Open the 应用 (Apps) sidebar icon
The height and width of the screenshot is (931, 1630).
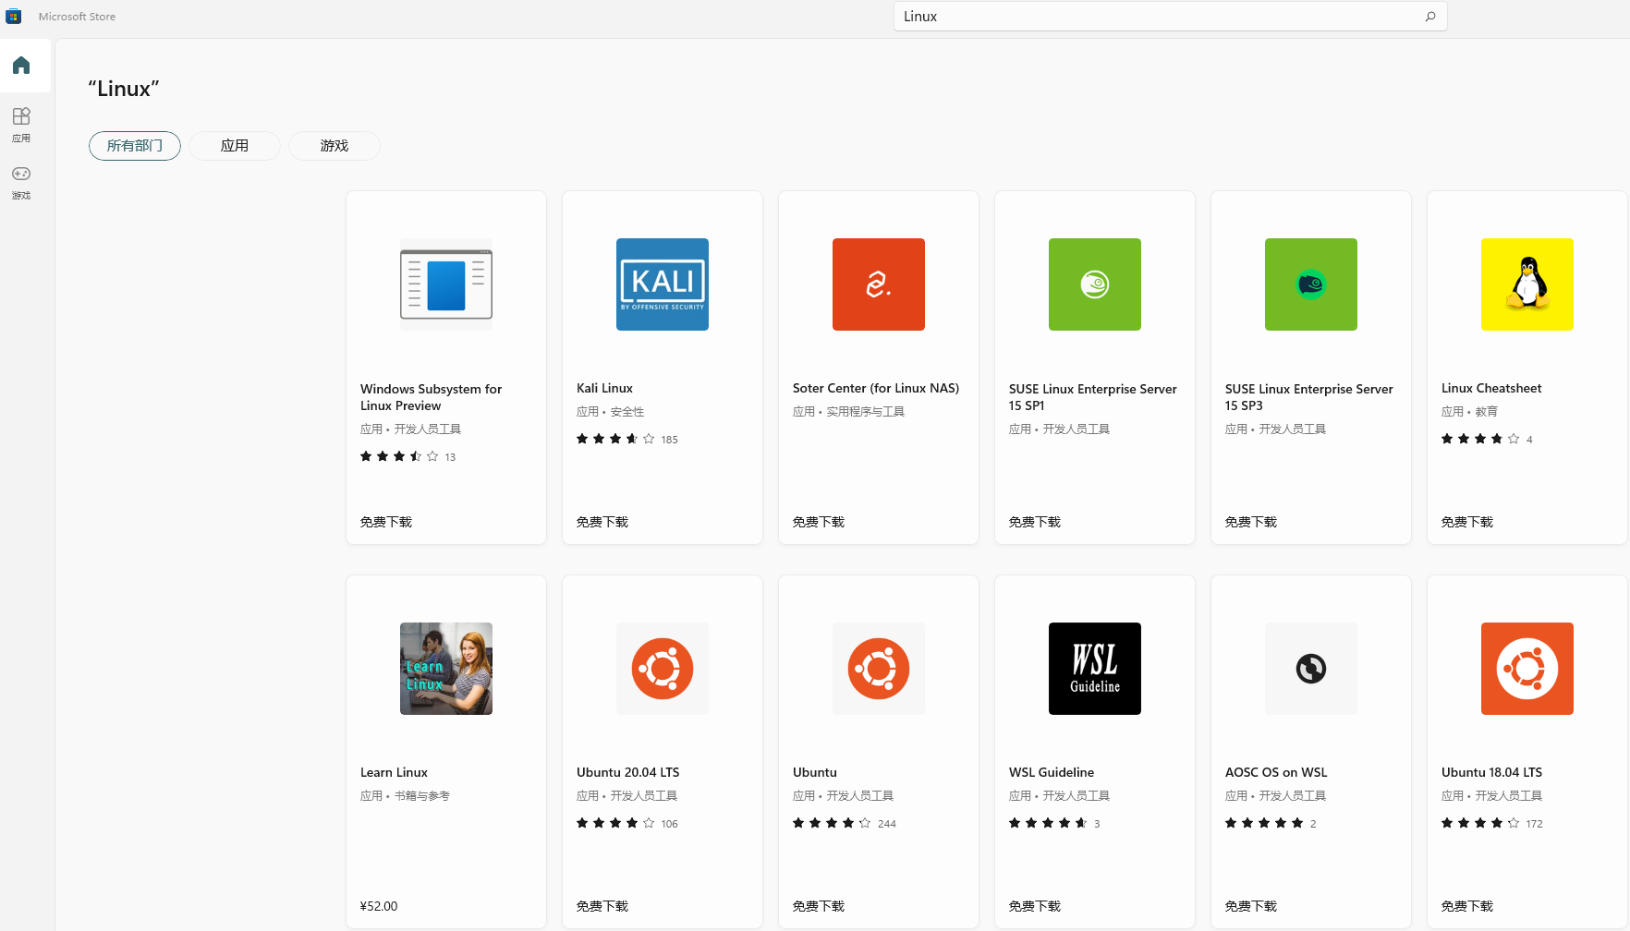pos(21,125)
